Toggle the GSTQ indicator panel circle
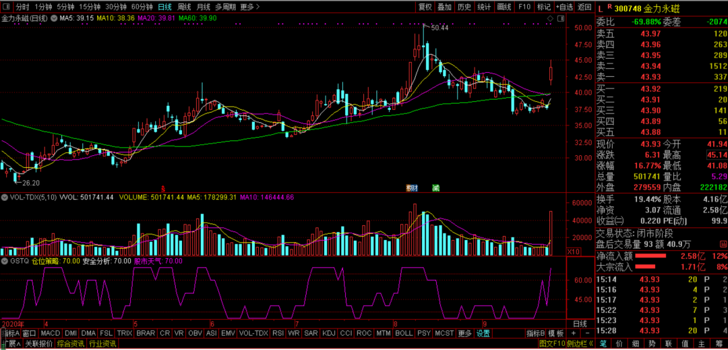This screenshot has width=728, height=350. point(4,260)
